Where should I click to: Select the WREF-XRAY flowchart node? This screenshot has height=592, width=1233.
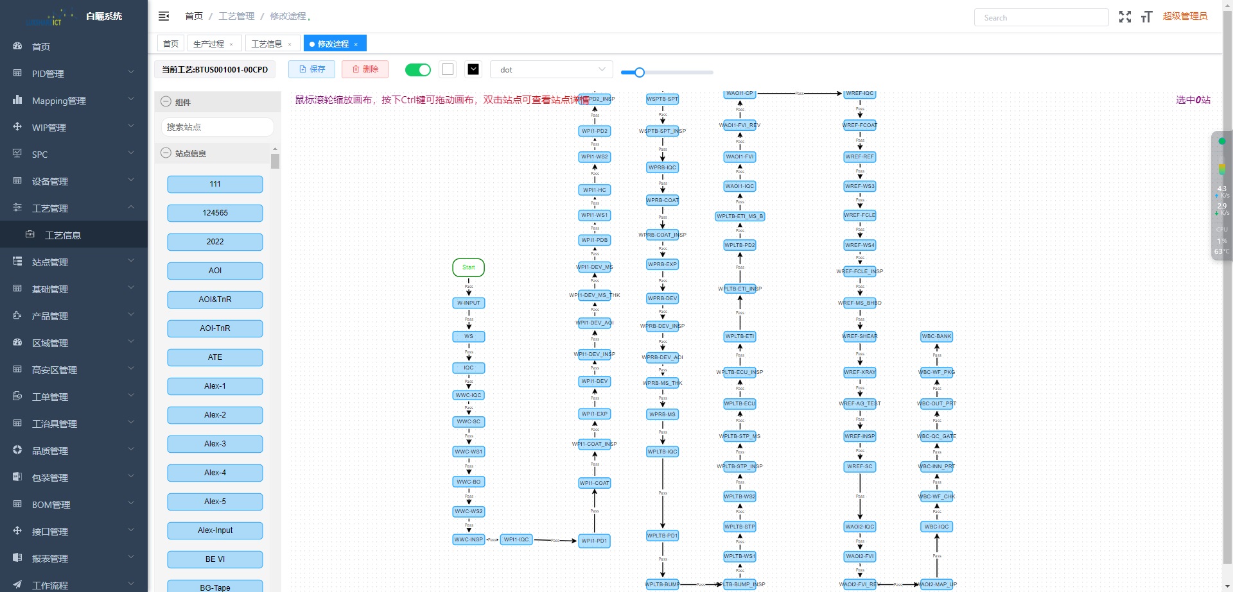pos(860,372)
